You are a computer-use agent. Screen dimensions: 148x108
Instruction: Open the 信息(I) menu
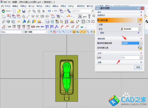click(63, 6)
